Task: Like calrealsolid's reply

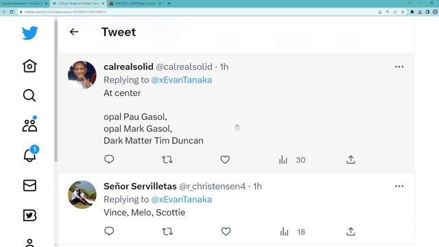Action: click(225, 160)
